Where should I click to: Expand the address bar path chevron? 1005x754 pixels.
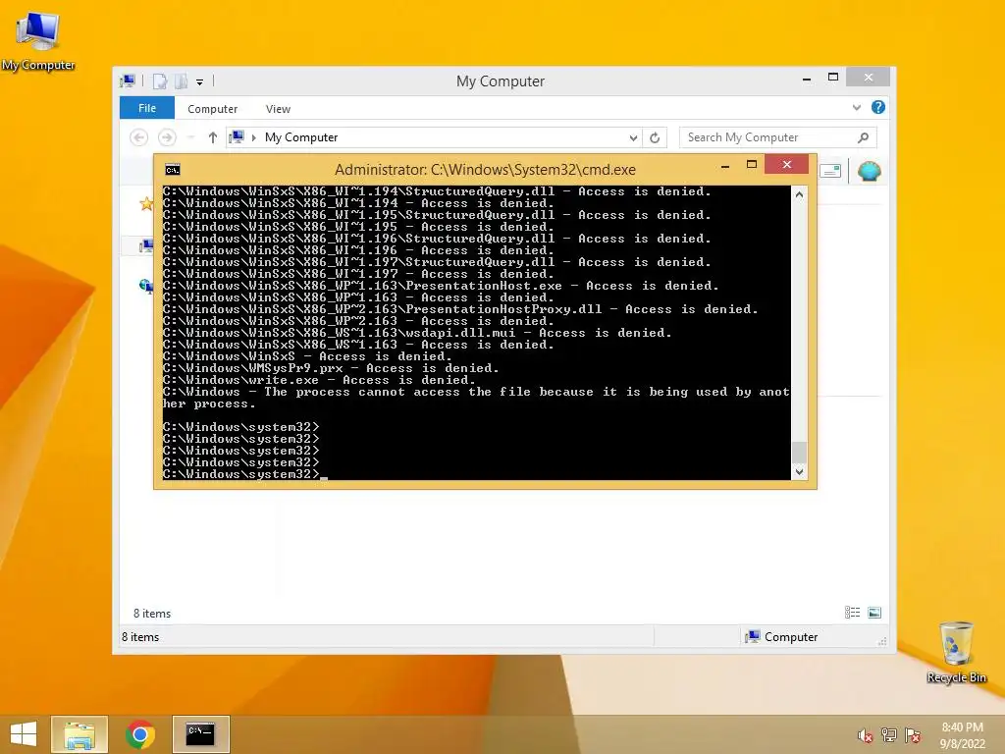pyautogui.click(x=254, y=137)
